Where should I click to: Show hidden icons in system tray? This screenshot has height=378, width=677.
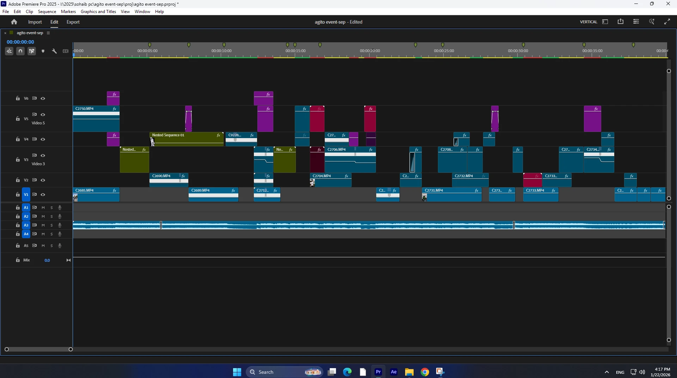coord(607,372)
